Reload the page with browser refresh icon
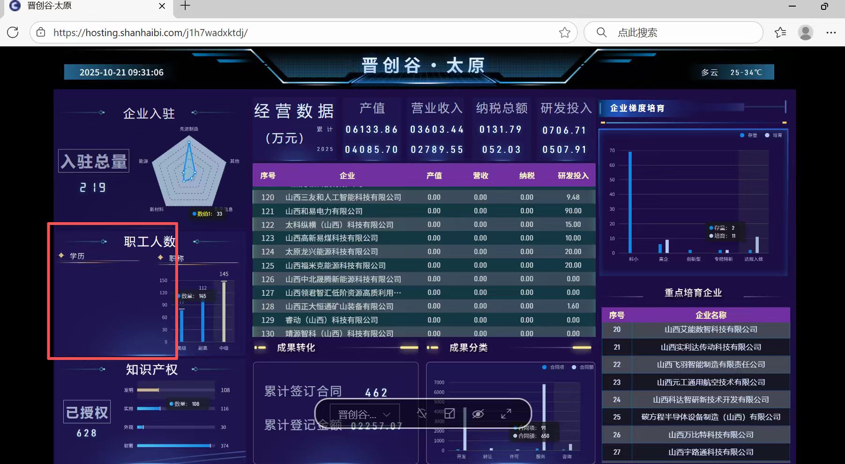This screenshot has height=464, width=845. [13, 32]
